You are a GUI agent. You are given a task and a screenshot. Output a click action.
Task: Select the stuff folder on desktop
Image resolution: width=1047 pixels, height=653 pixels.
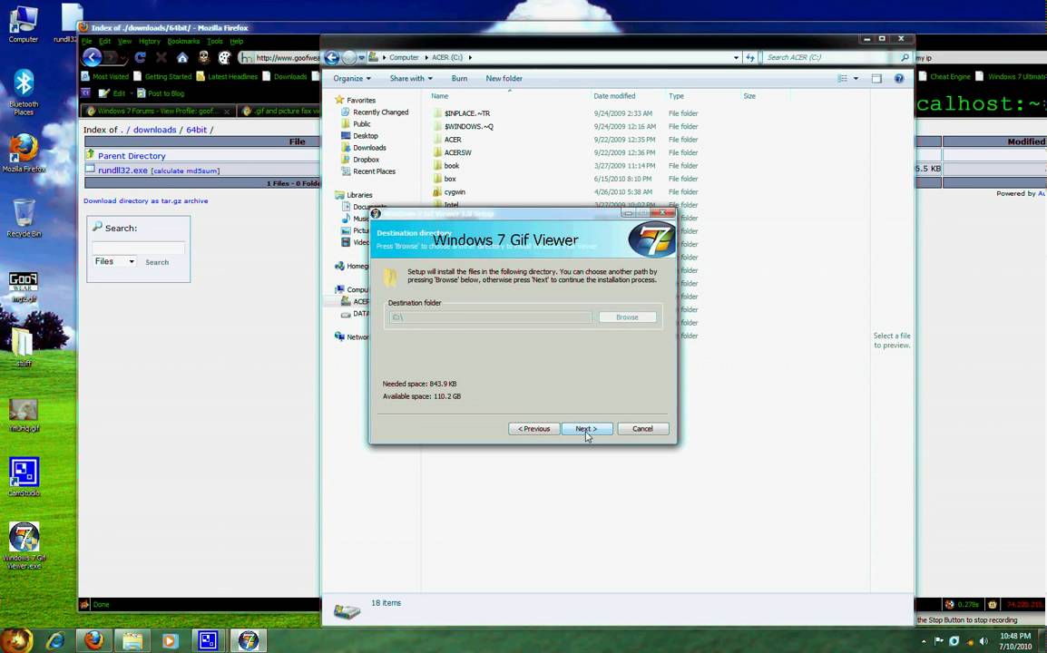(x=24, y=347)
